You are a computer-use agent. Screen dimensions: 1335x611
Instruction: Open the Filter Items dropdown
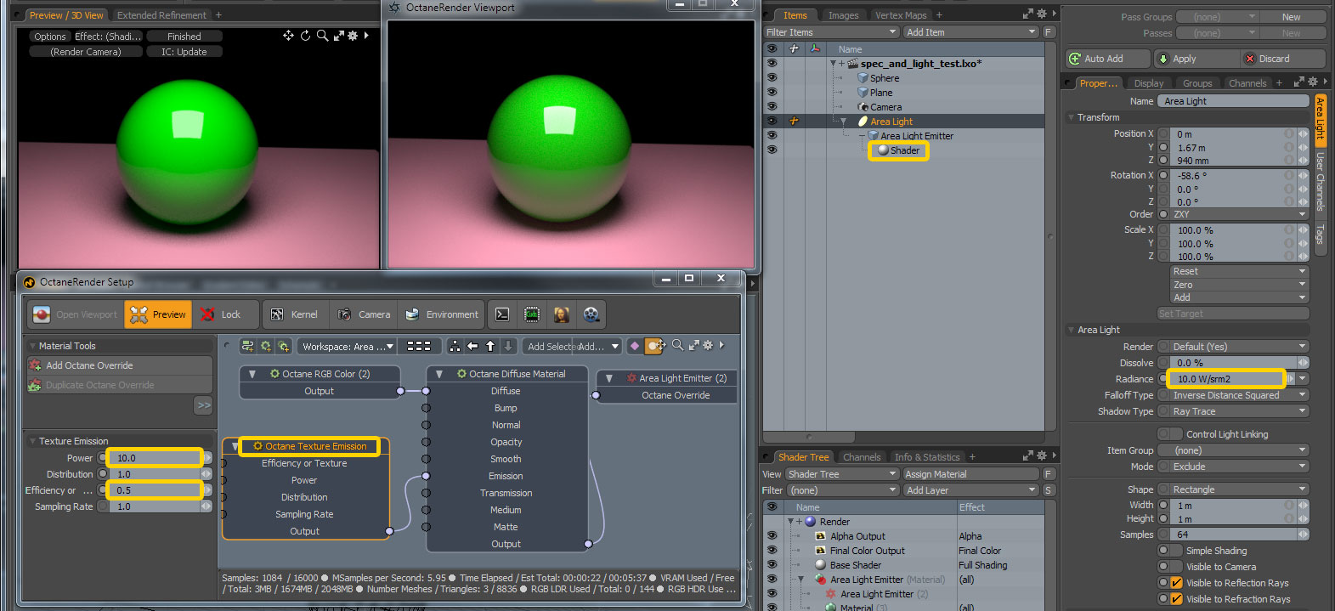[831, 32]
